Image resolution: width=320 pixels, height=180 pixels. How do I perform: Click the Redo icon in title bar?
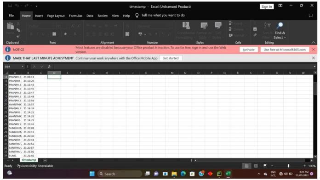tap(27, 6)
